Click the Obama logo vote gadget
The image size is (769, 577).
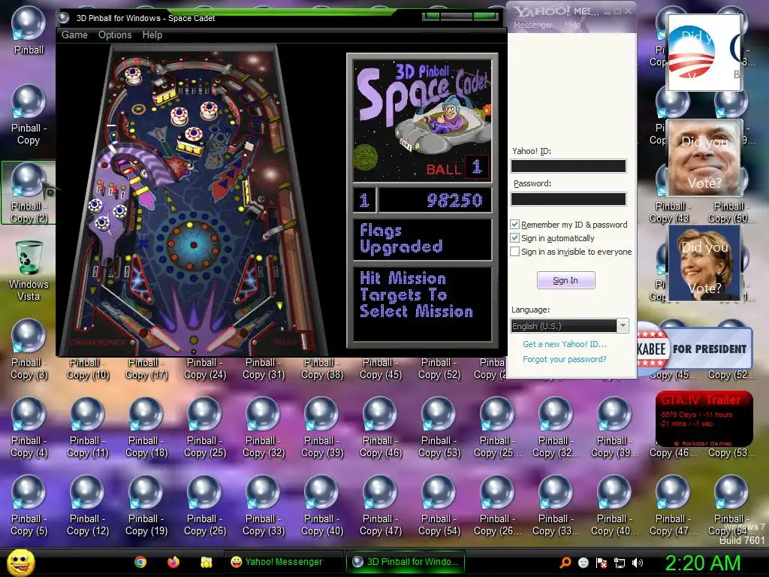pos(704,52)
